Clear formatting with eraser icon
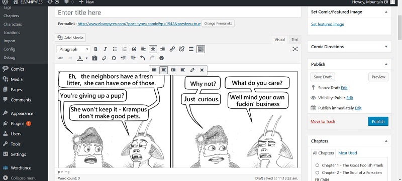This screenshot has width=402, height=181. [104, 58]
